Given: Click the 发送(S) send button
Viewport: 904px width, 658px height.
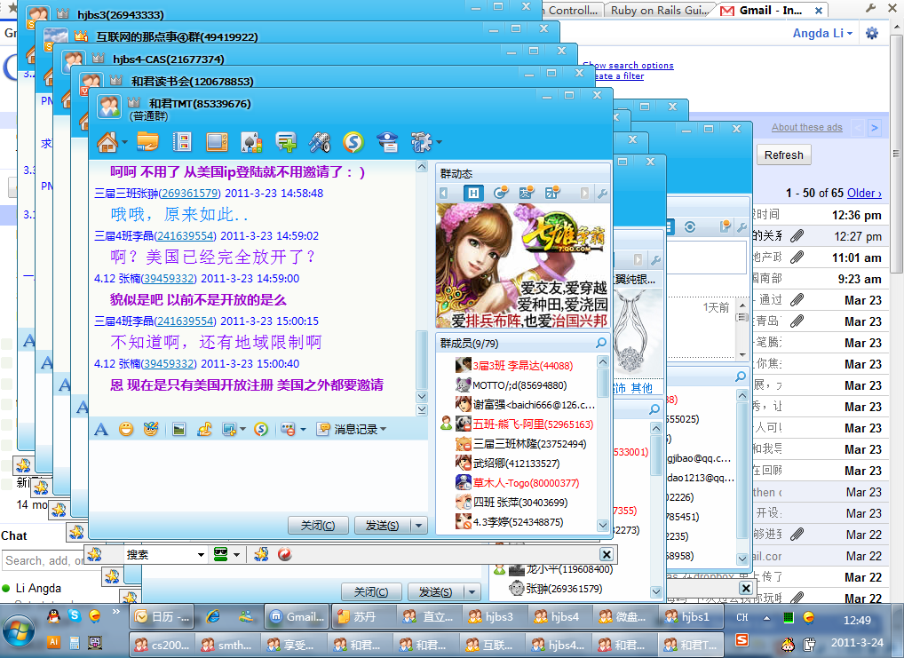Looking at the screenshot, I should click(382, 526).
